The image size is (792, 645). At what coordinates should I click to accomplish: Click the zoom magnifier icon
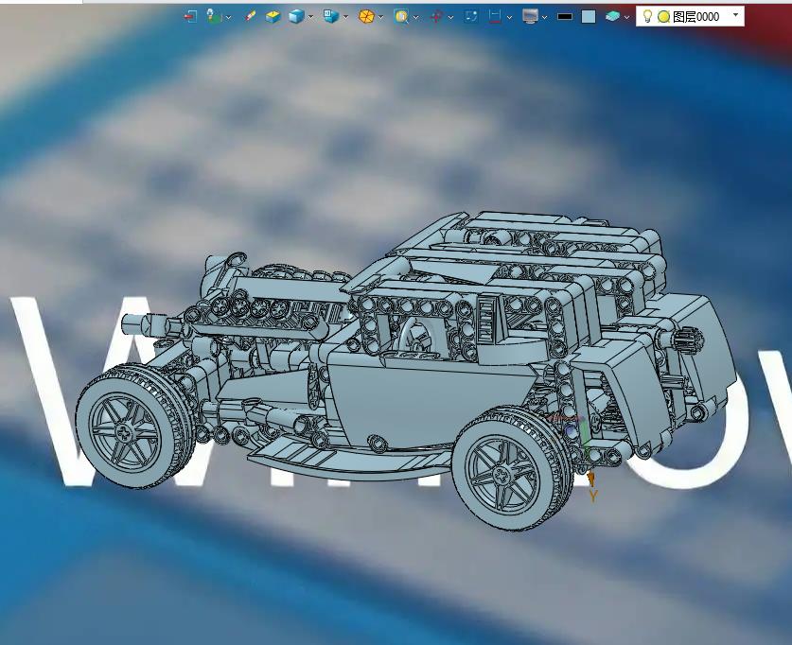pyautogui.click(x=401, y=17)
